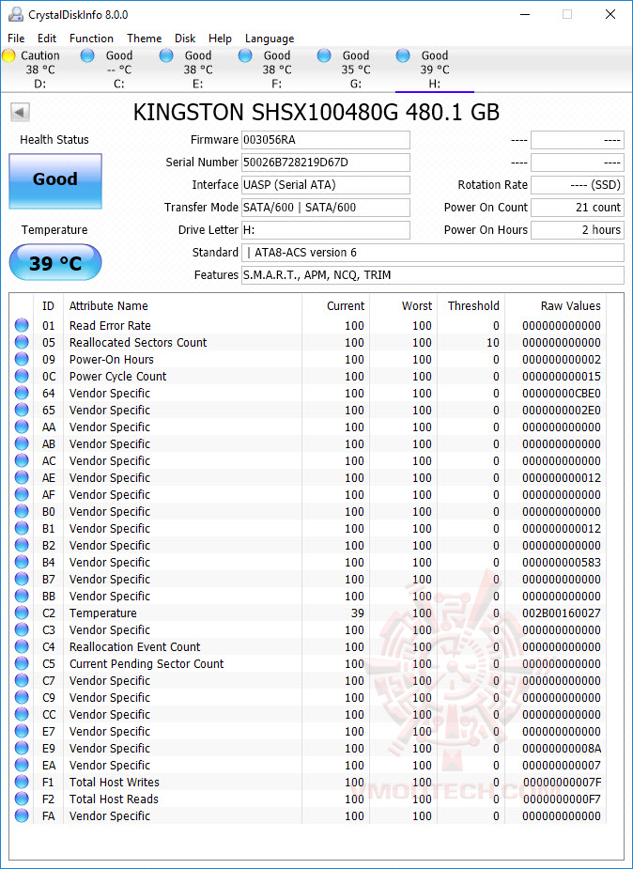Click Threshold value 10 for Reallocated Sectors
633x869 pixels.
coord(493,343)
